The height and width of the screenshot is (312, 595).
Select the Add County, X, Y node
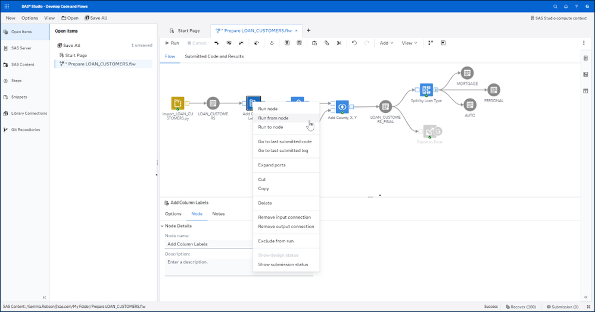pyautogui.click(x=342, y=107)
